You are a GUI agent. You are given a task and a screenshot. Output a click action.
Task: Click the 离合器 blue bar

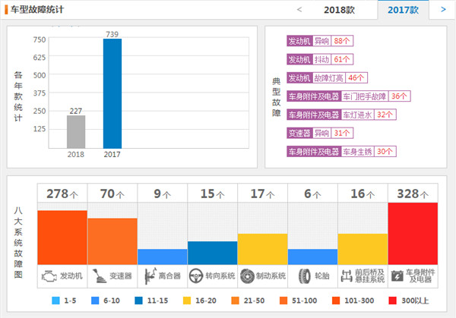click(163, 257)
